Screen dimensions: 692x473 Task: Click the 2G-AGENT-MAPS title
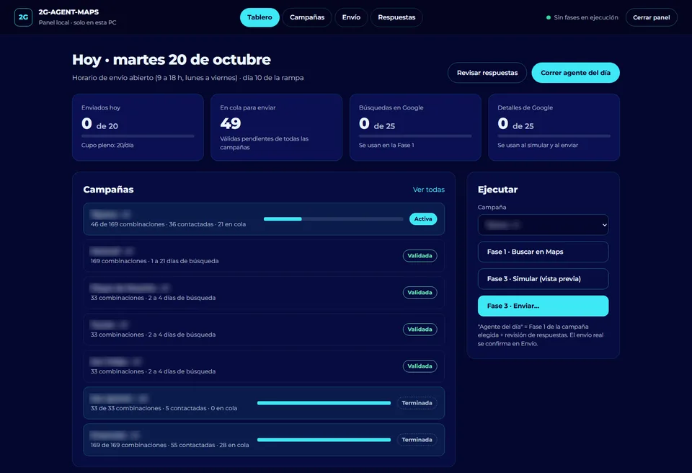[x=68, y=12]
